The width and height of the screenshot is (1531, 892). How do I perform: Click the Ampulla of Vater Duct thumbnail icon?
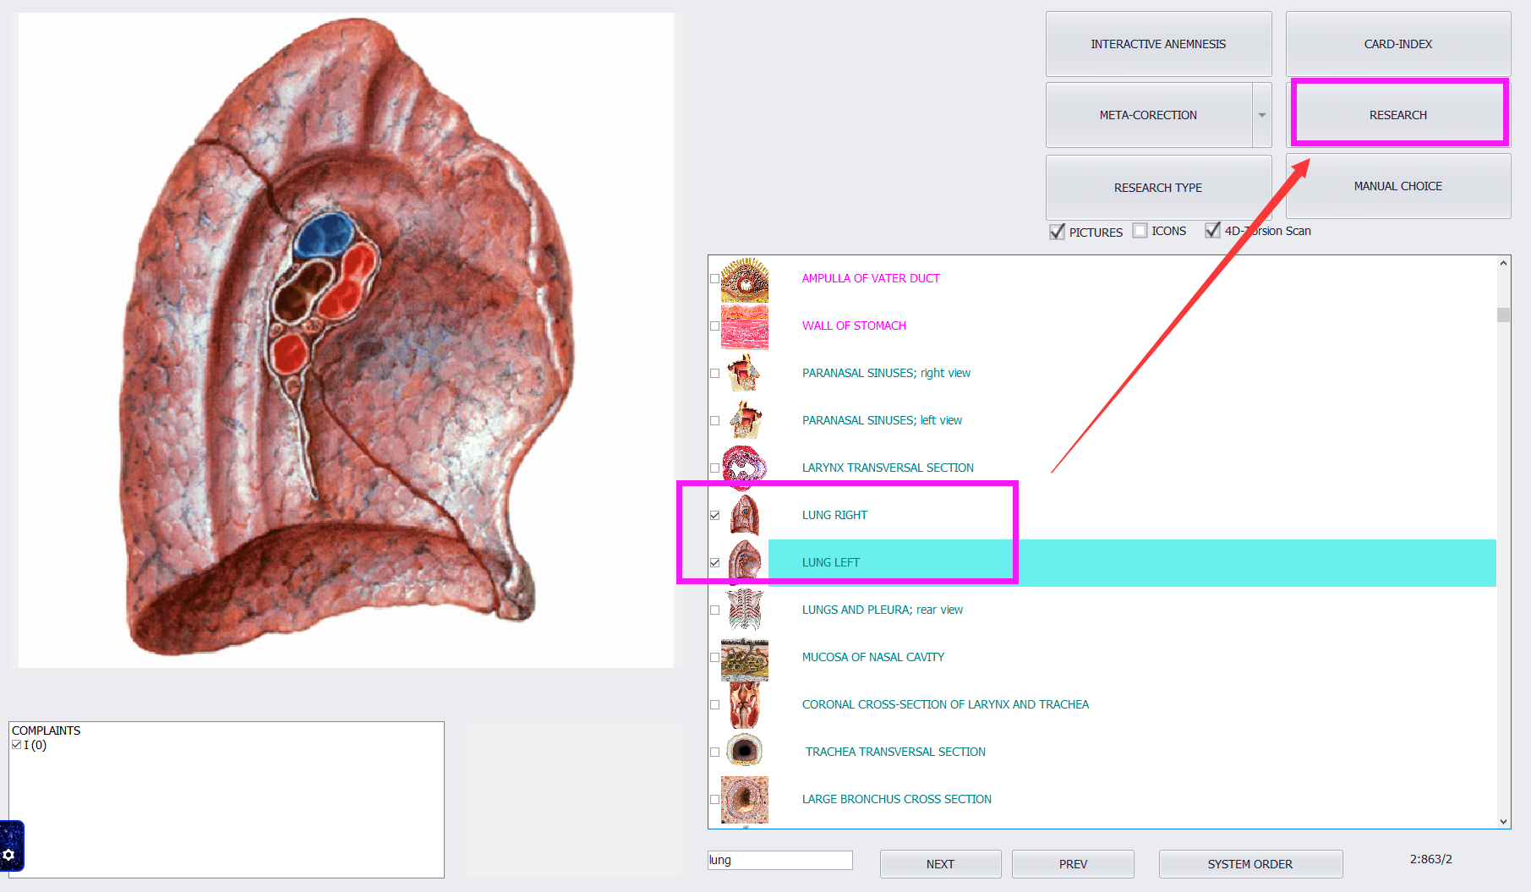coord(744,280)
